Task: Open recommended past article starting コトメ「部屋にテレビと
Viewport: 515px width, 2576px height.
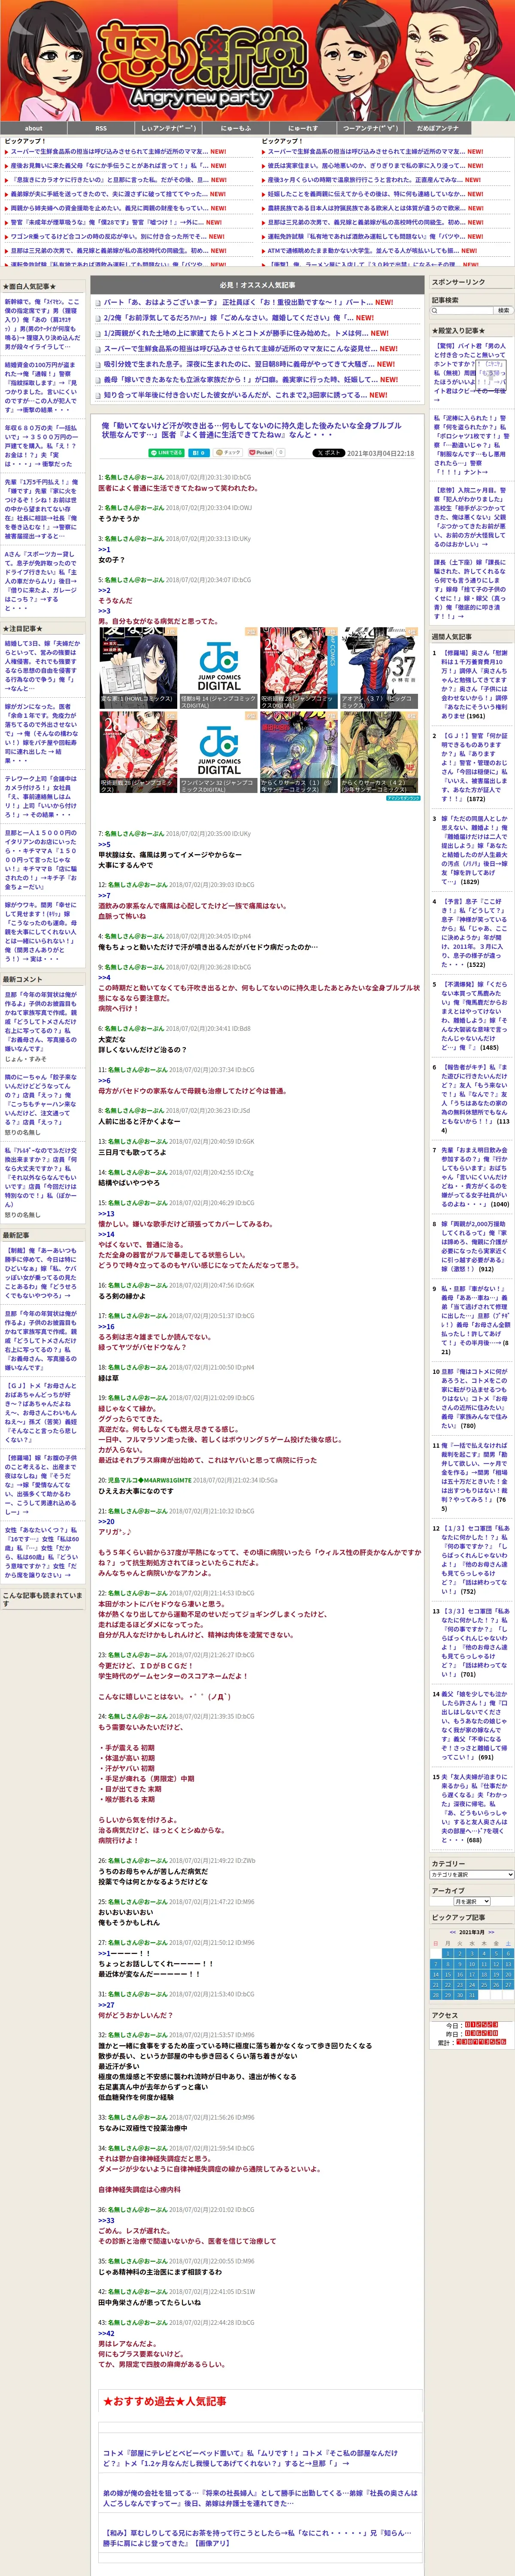Action: (x=250, y=2458)
